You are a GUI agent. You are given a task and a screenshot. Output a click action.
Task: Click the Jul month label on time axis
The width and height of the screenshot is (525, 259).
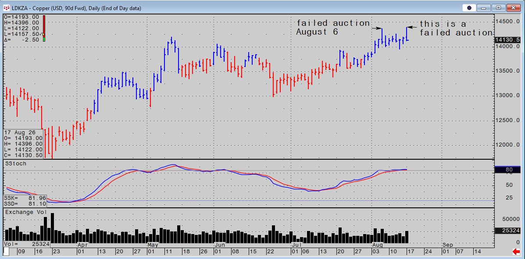296,245
